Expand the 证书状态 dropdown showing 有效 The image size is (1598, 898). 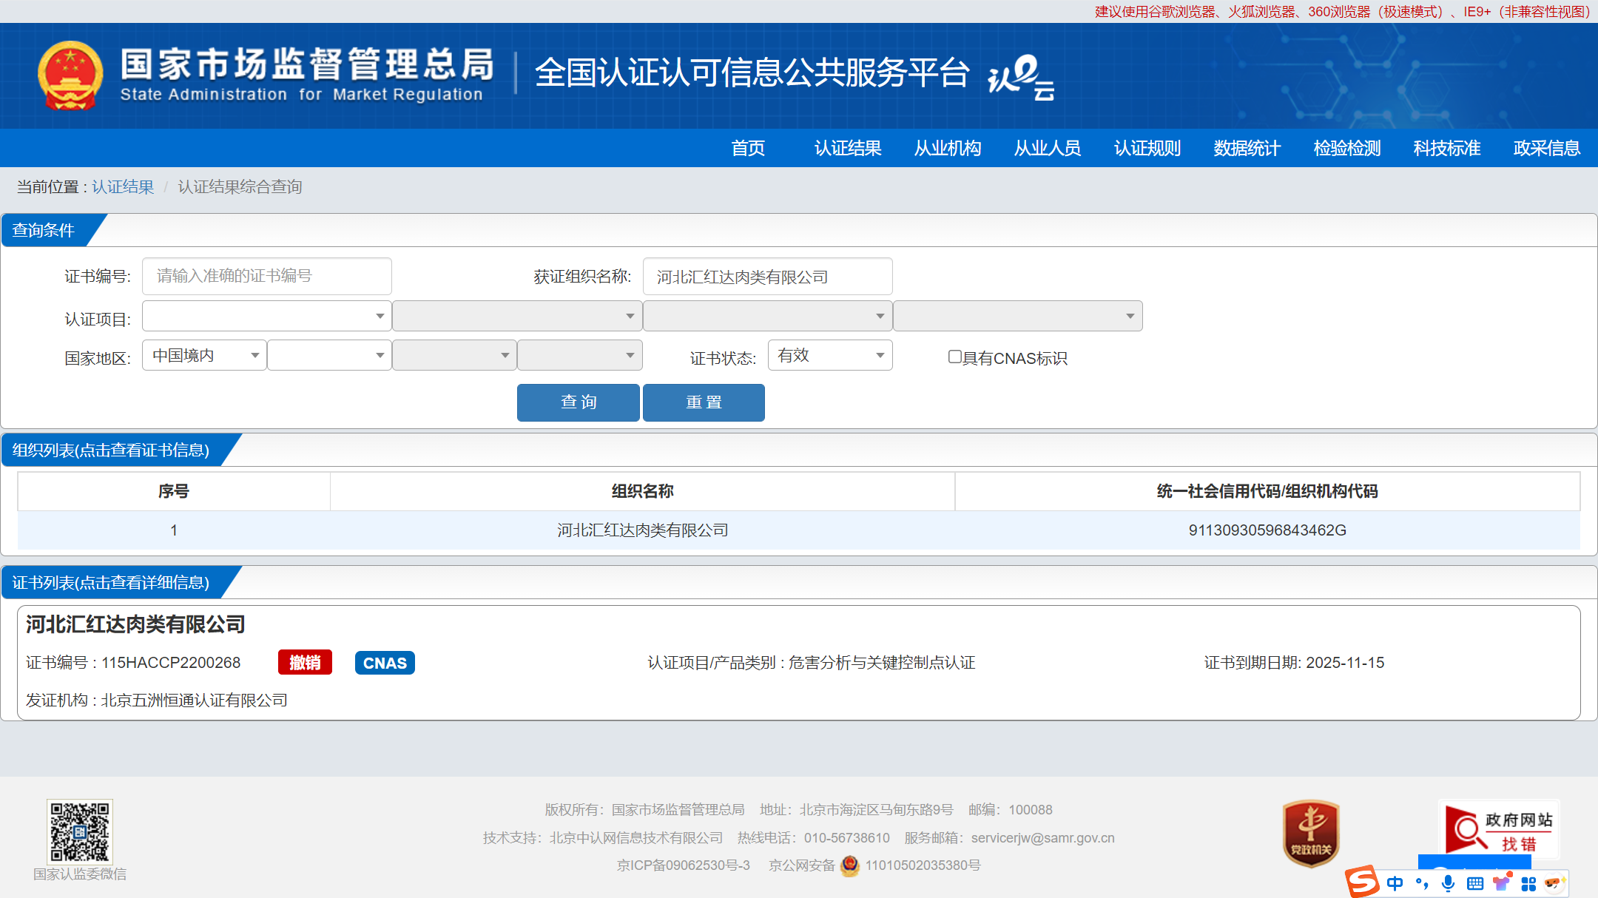pos(829,356)
